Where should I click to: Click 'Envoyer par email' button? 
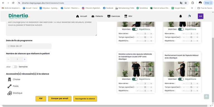point(60,99)
